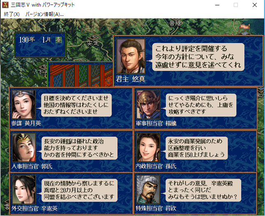This screenshot has height=216, width=265.
Task: Choose 黄月英's proposal to set a target
Action: (x=76, y=105)
